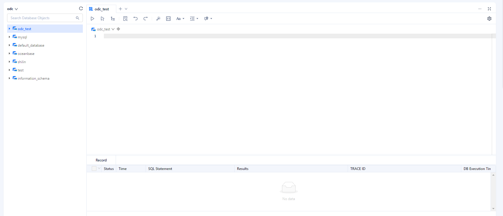Open a new SQL window with plus
Image resolution: width=503 pixels, height=216 pixels.
[x=120, y=9]
